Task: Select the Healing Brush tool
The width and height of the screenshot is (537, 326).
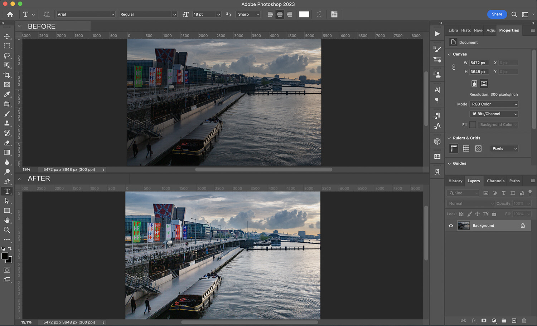Action: [x=7, y=104]
